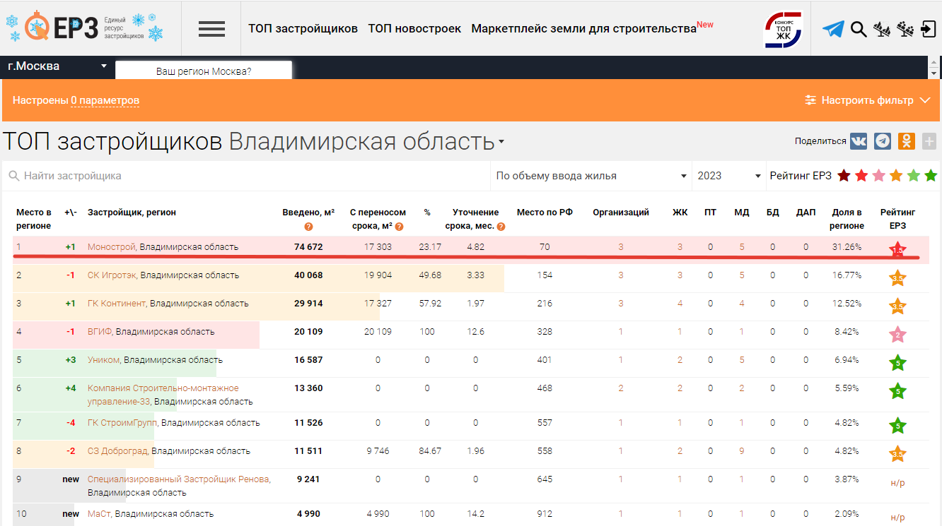Image resolution: width=942 pixels, height=526 pixels.
Task: Open compare developers seesaw icon with buildings
Action: pos(881,29)
